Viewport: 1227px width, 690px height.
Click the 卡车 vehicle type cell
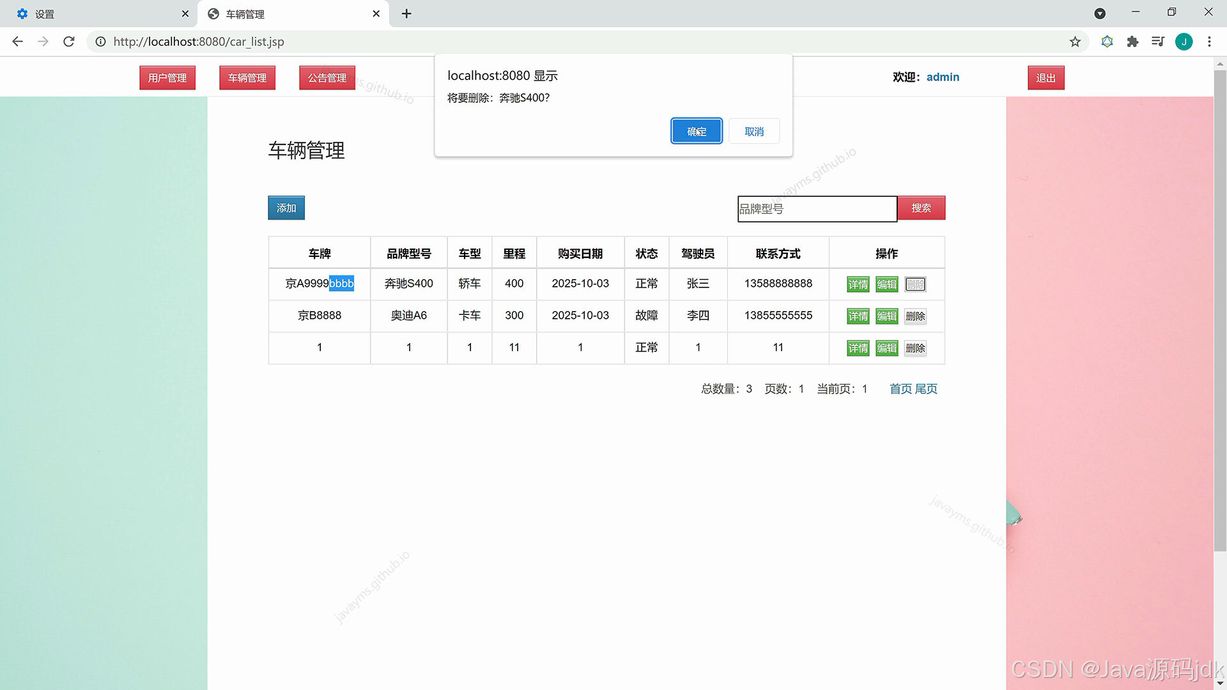pyautogui.click(x=470, y=315)
